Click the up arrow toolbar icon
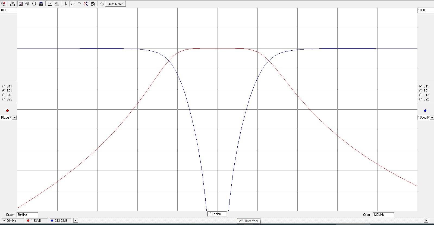The image size is (434, 225). pyautogui.click(x=79, y=4)
